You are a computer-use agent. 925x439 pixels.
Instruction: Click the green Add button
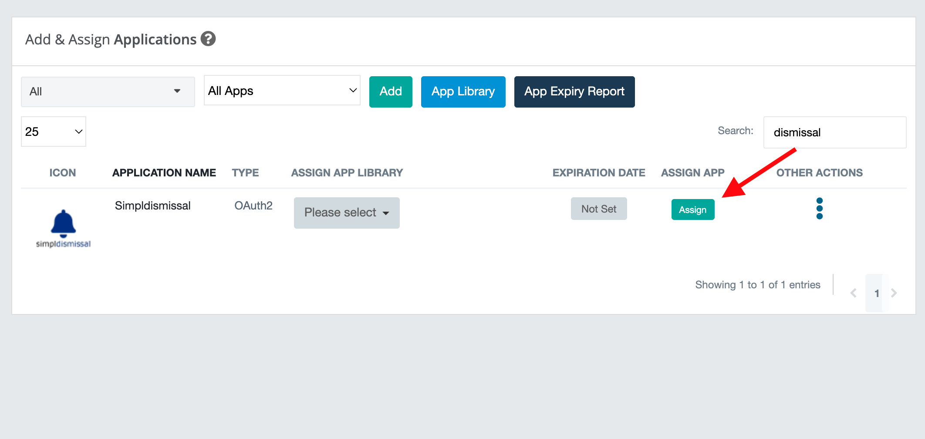tap(390, 91)
